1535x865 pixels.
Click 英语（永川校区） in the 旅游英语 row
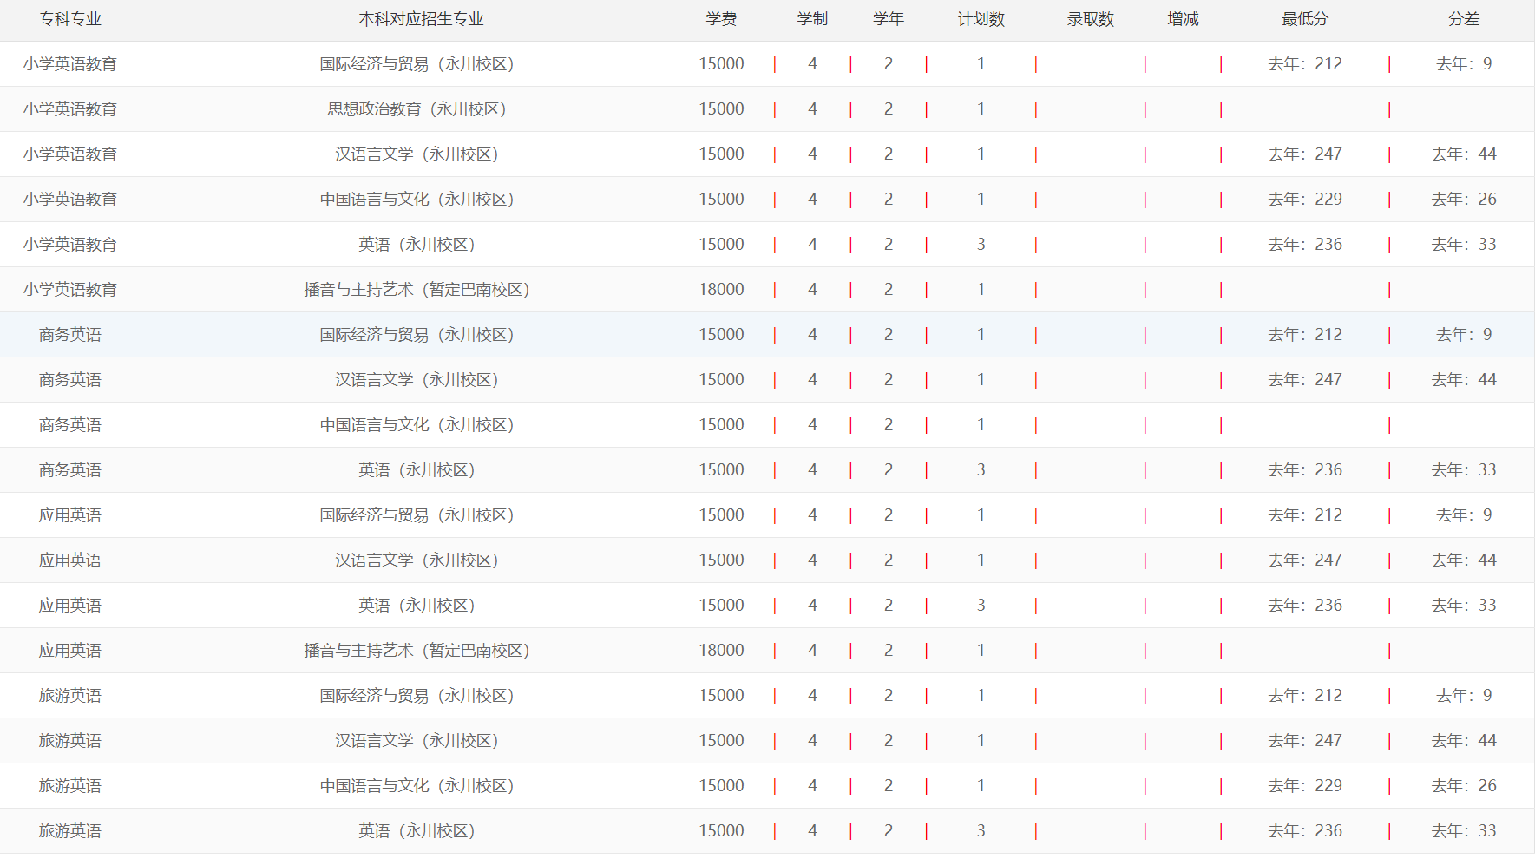(x=417, y=831)
